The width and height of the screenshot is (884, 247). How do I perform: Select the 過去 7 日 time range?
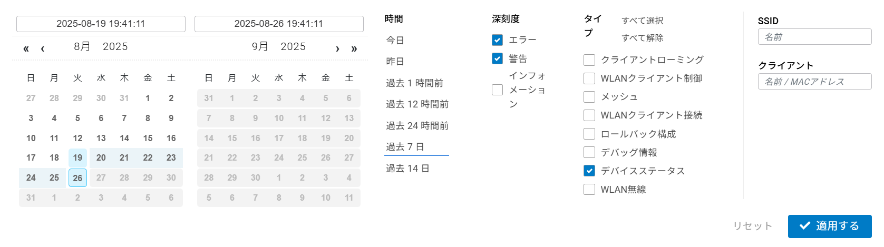[405, 147]
